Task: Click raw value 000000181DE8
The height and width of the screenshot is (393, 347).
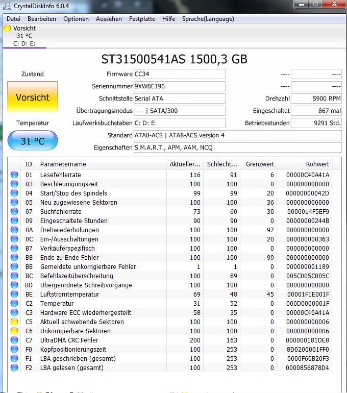Action: click(x=307, y=340)
